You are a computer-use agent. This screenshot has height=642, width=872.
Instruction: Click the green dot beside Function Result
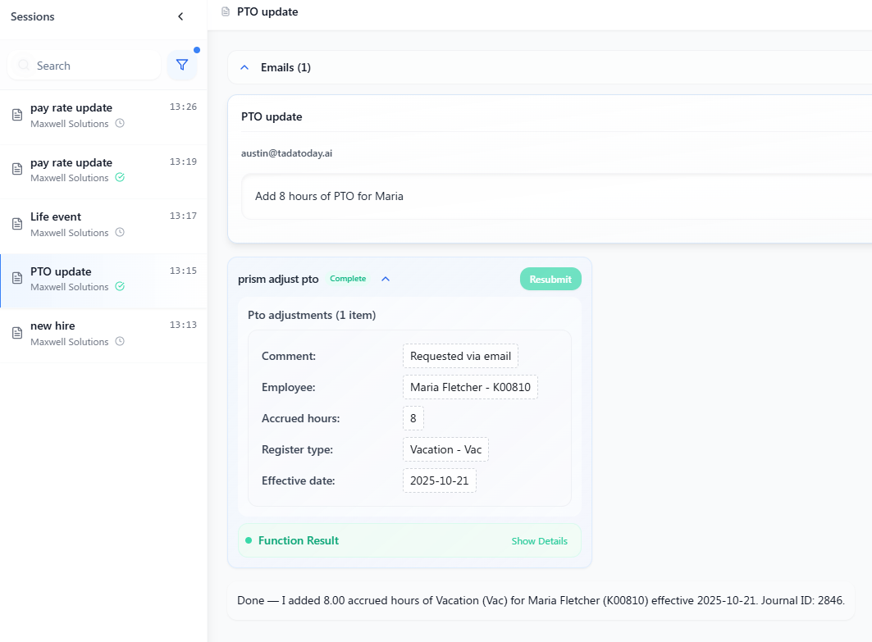point(249,540)
